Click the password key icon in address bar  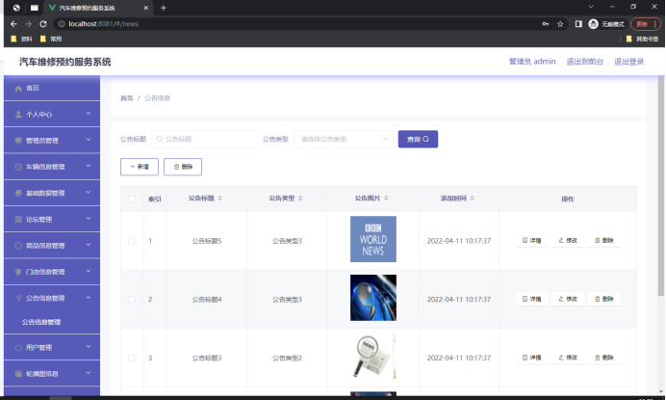pos(546,24)
